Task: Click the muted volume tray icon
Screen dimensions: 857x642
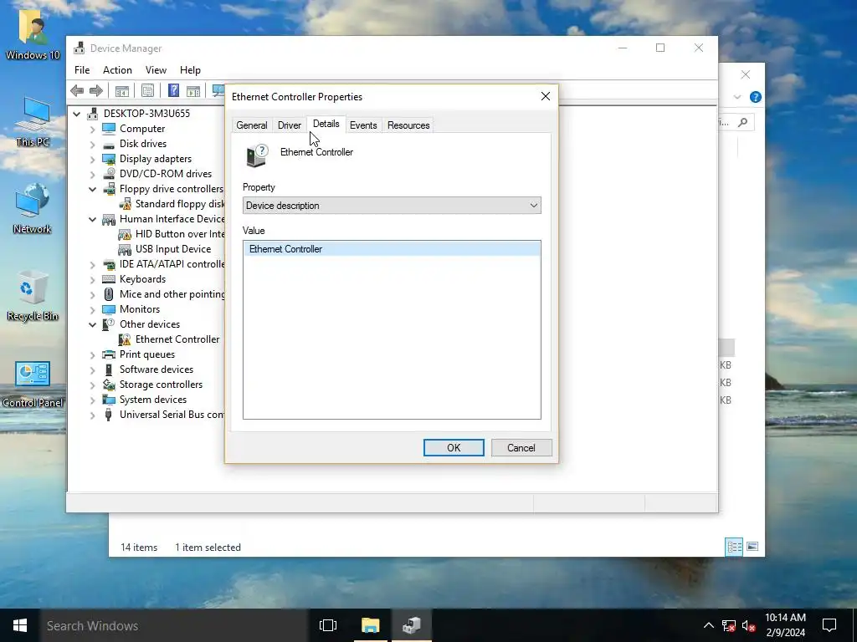Action: tap(748, 625)
